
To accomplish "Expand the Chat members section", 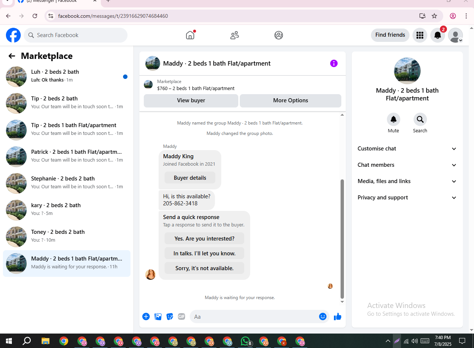I will coord(407,165).
